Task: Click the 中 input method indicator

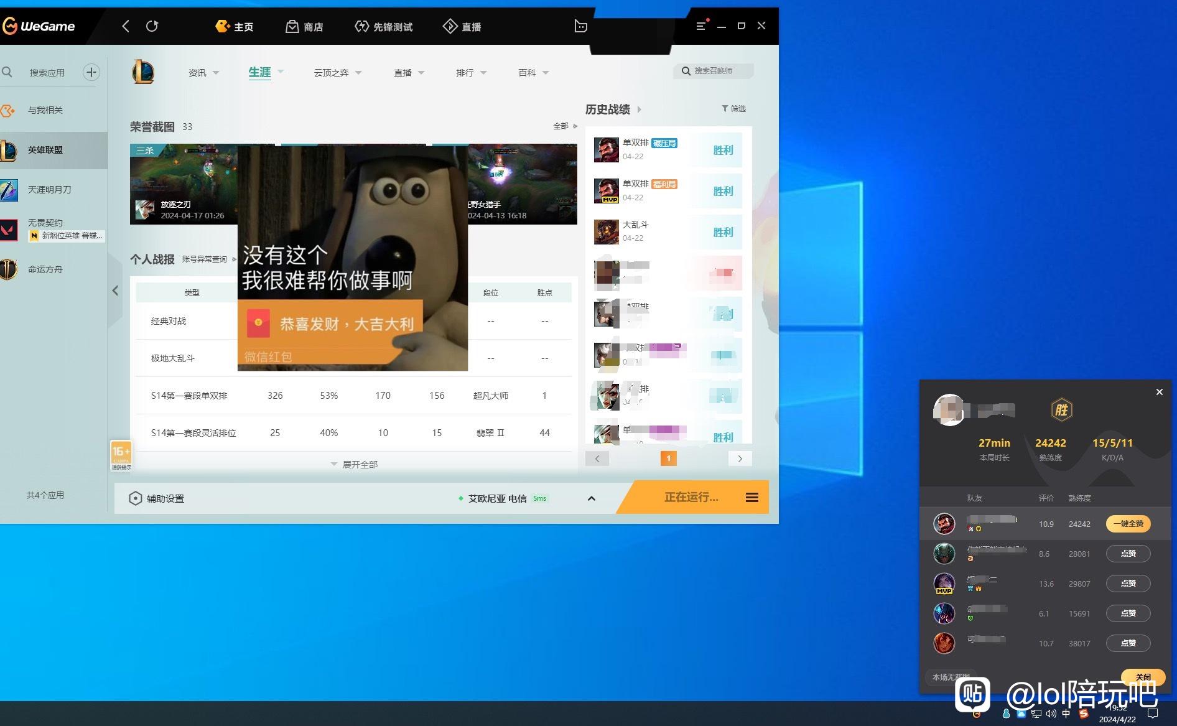Action: (x=1066, y=714)
